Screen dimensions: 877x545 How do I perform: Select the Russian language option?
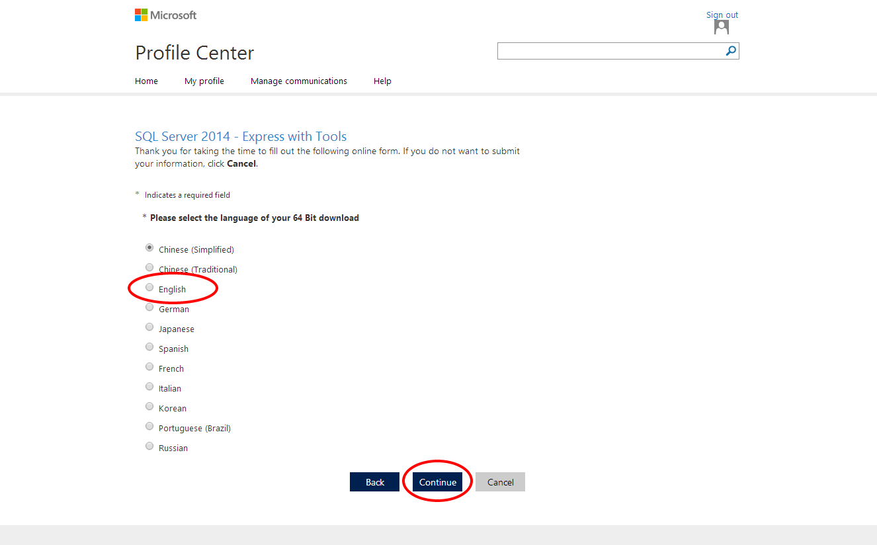coord(149,446)
